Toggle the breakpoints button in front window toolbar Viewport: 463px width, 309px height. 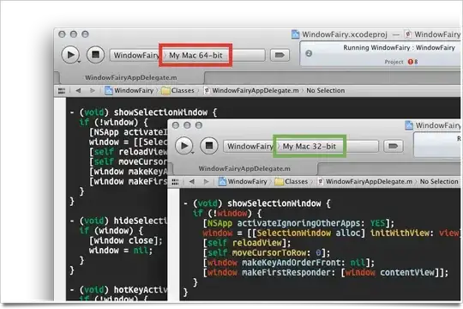tap(393, 146)
